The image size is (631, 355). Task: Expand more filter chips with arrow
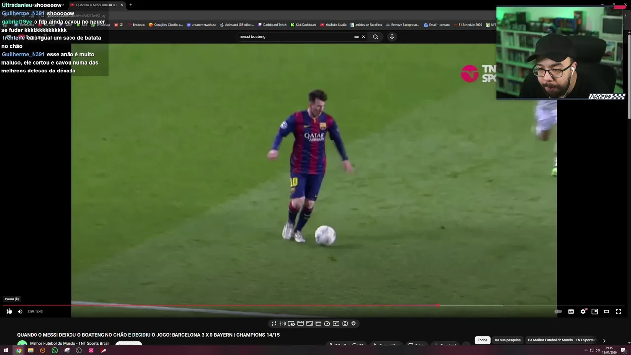click(x=604, y=340)
